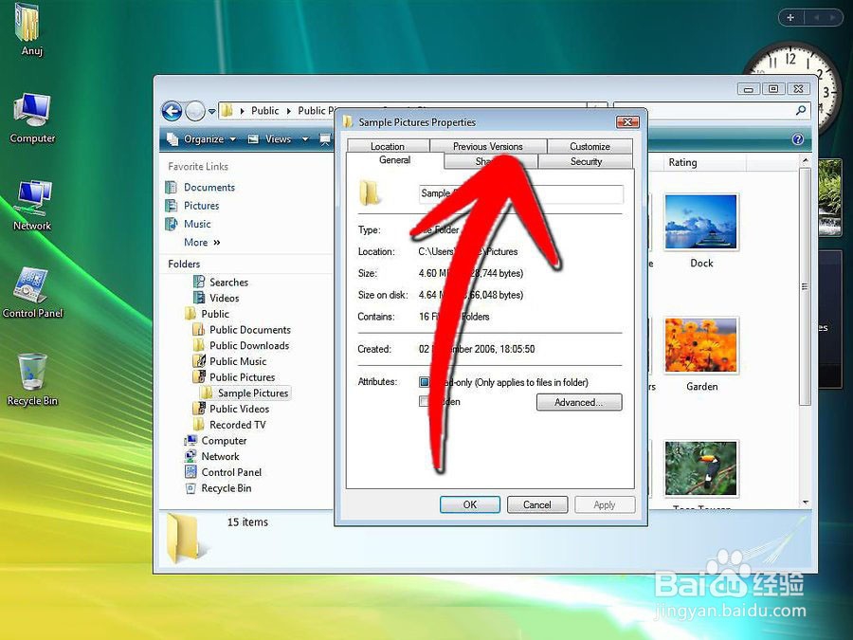Image resolution: width=853 pixels, height=640 pixels.
Task: Click Cancel in Properties dialog
Action: (537, 504)
